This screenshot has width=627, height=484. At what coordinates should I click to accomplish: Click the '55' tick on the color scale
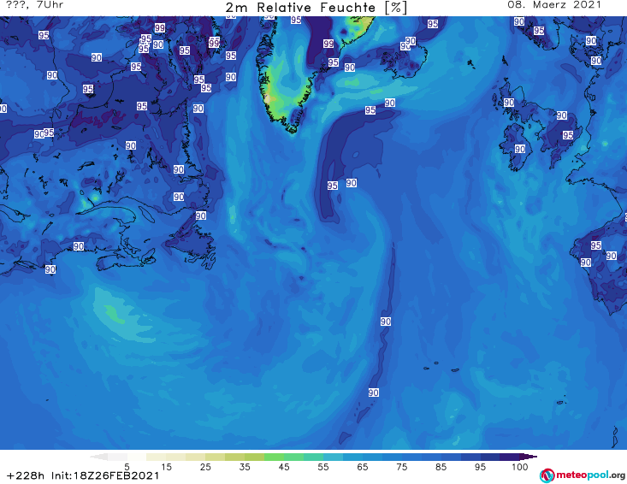tap(323, 467)
